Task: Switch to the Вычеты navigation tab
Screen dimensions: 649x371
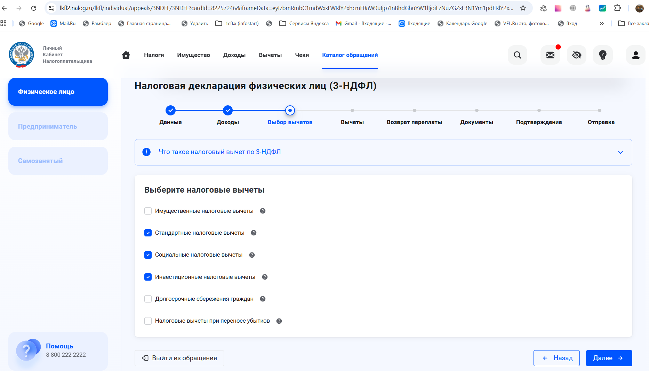Action: pos(270,55)
